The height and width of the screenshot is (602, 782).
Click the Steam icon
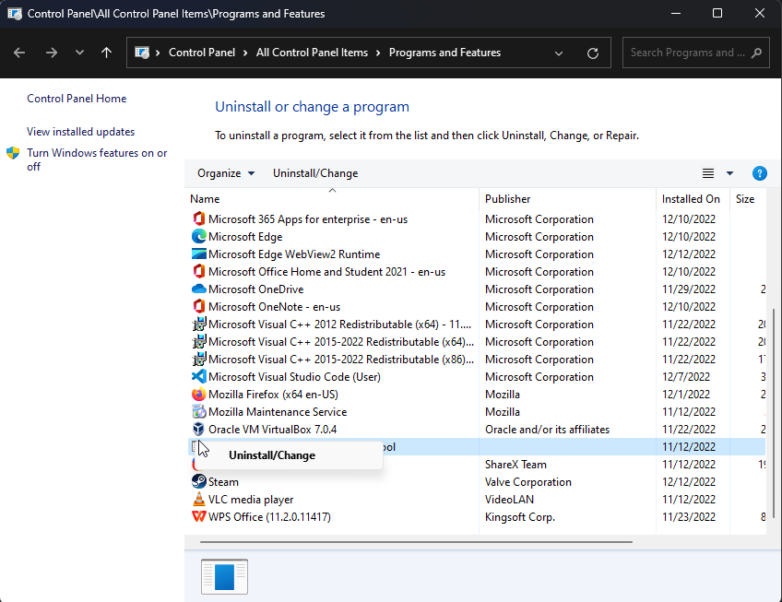[198, 481]
